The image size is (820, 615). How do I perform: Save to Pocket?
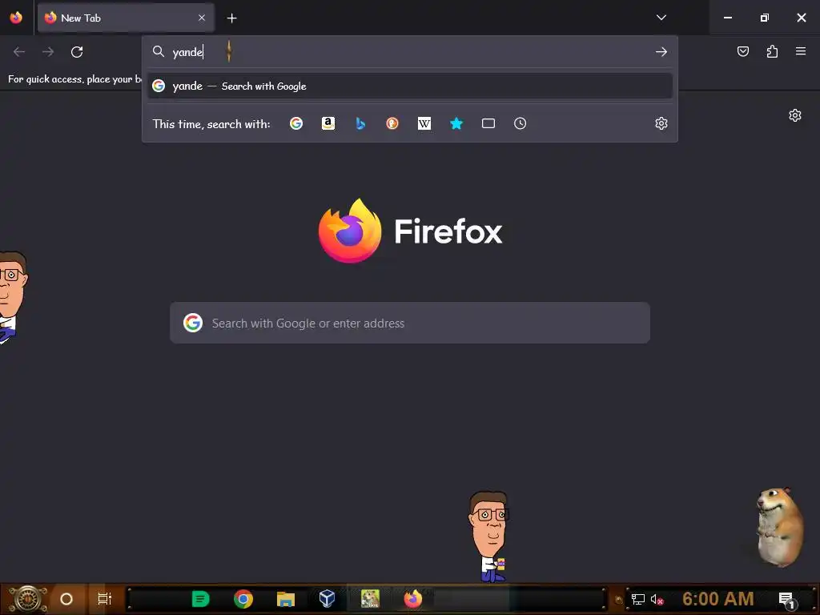742,51
